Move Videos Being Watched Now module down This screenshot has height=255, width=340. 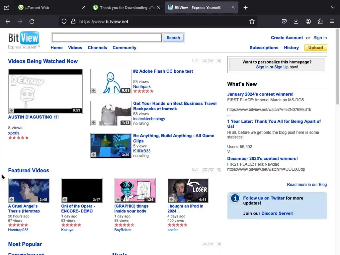coord(212,61)
